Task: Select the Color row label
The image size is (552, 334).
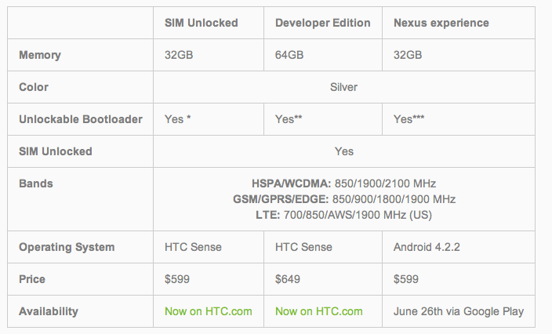Action: (33, 87)
